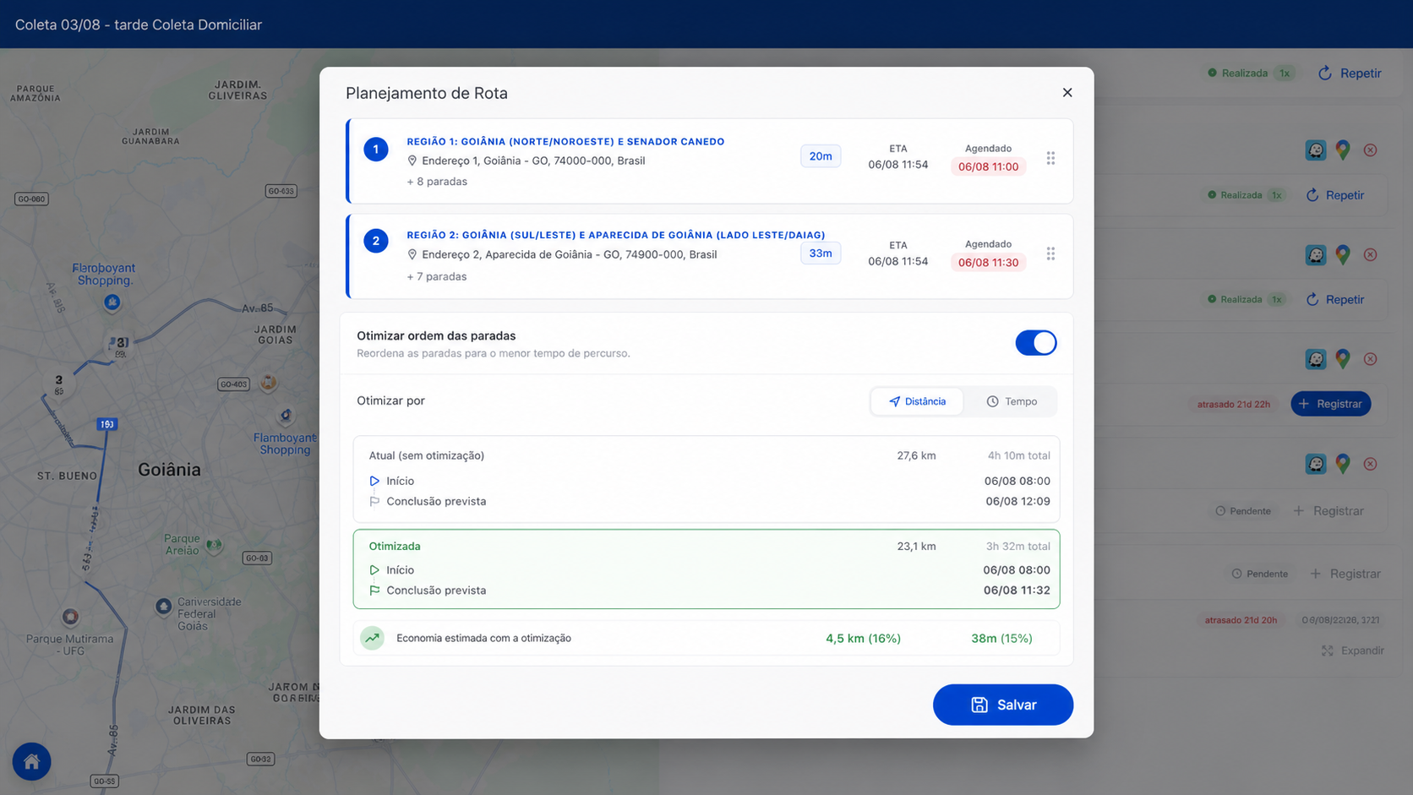
Task: Expand the + 7 paradas list
Action: click(437, 276)
